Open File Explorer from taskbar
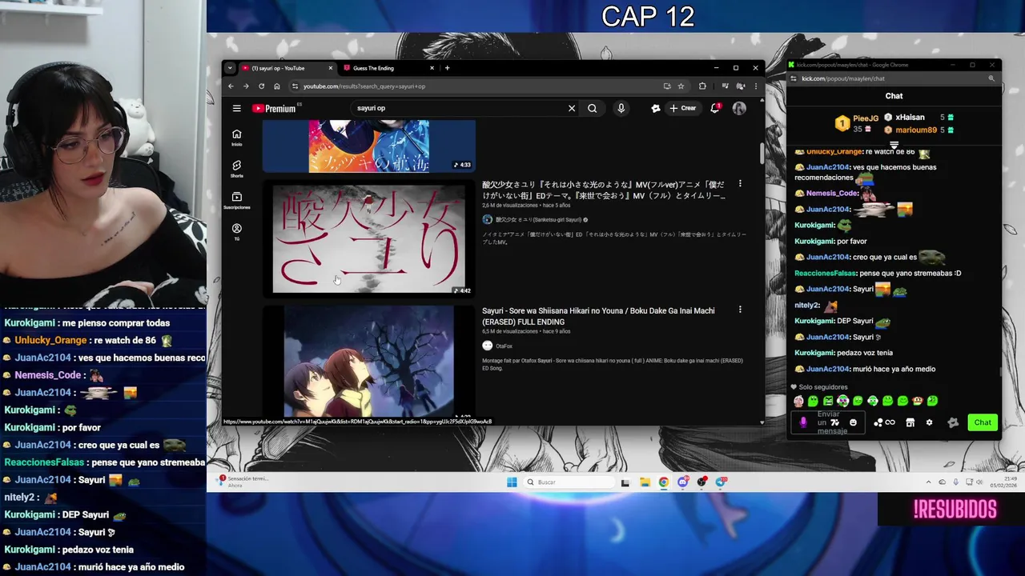Image resolution: width=1025 pixels, height=576 pixels. click(645, 482)
